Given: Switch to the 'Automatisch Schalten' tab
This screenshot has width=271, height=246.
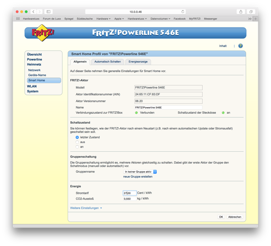Looking at the screenshot, I should [107, 62].
